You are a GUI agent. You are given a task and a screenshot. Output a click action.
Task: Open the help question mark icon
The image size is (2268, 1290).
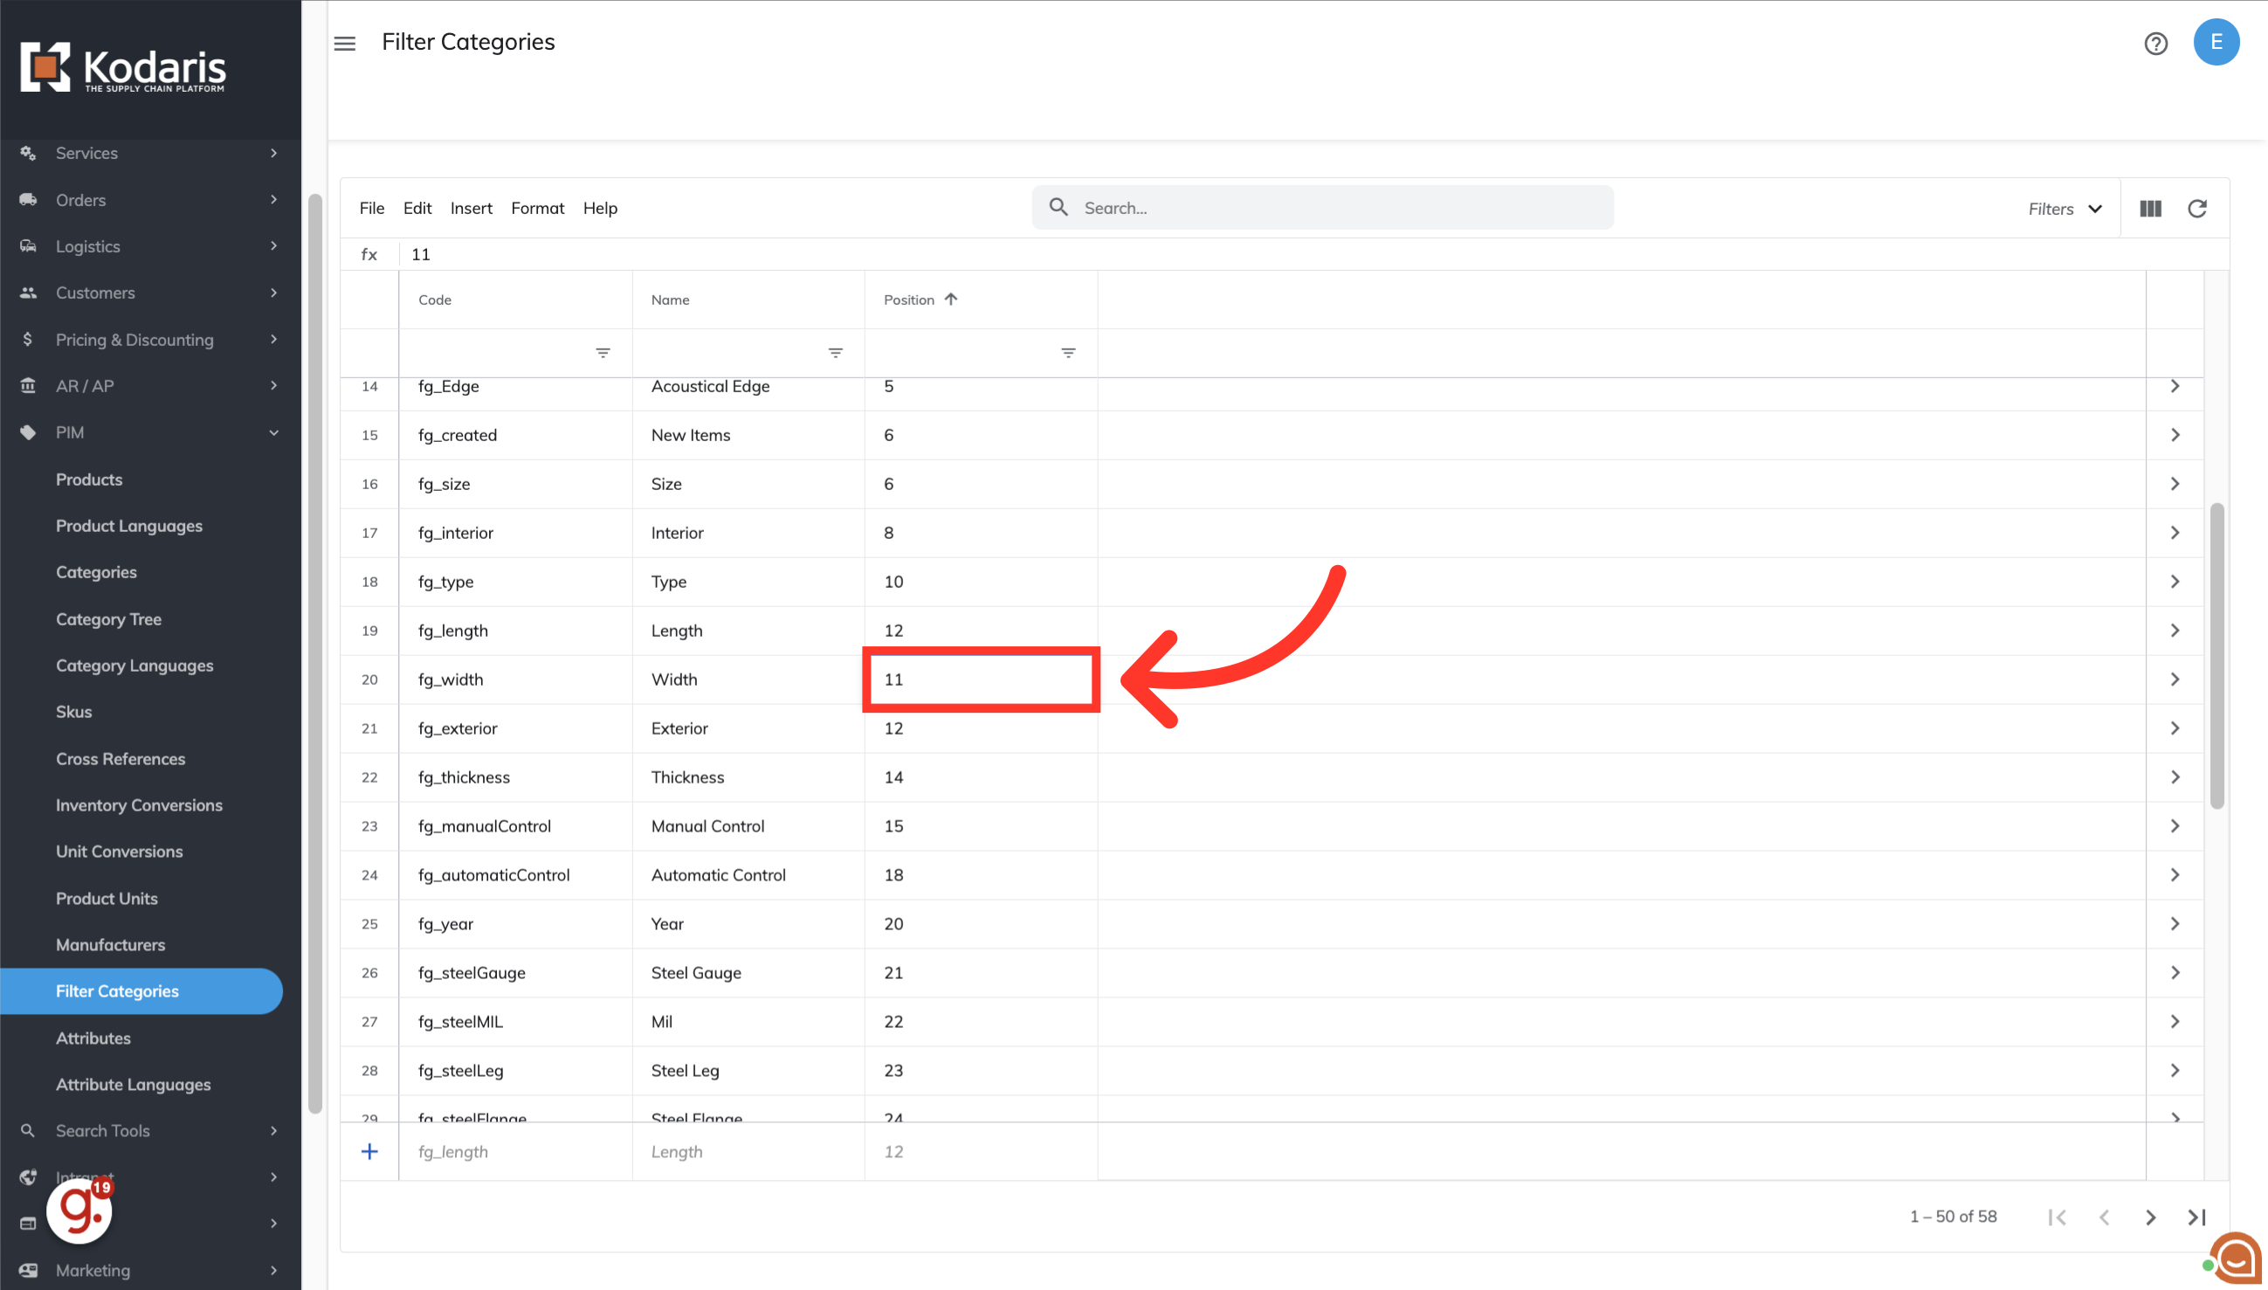2155,44
